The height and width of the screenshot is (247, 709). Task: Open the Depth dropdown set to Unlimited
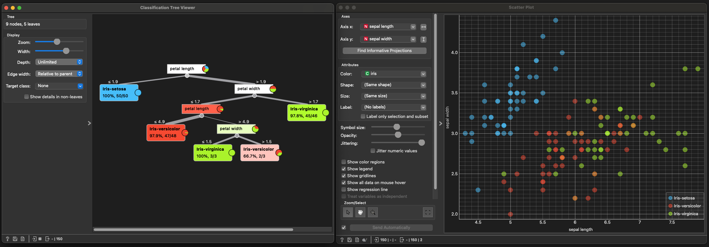[x=59, y=62]
